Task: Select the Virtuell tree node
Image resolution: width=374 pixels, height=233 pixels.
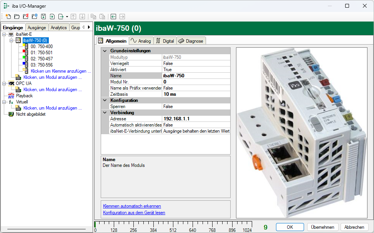Action: [x=22, y=102]
